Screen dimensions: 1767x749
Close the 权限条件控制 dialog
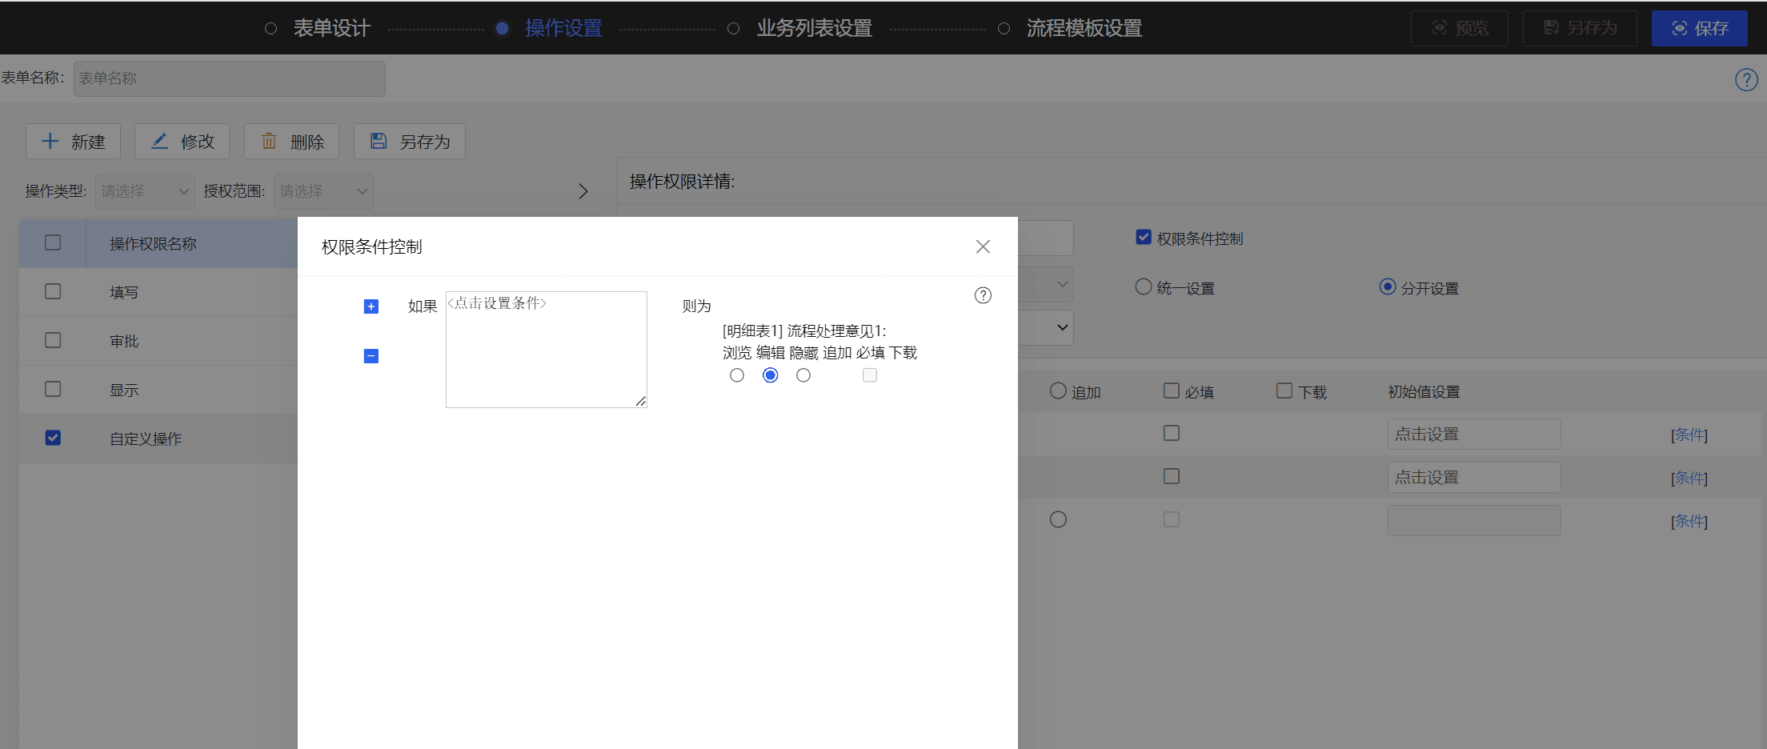pos(983,246)
